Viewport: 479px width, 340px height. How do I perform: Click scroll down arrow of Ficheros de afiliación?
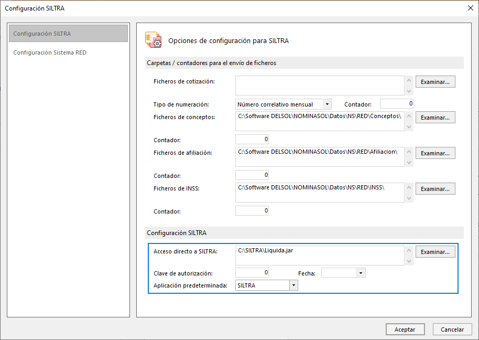[x=409, y=163]
